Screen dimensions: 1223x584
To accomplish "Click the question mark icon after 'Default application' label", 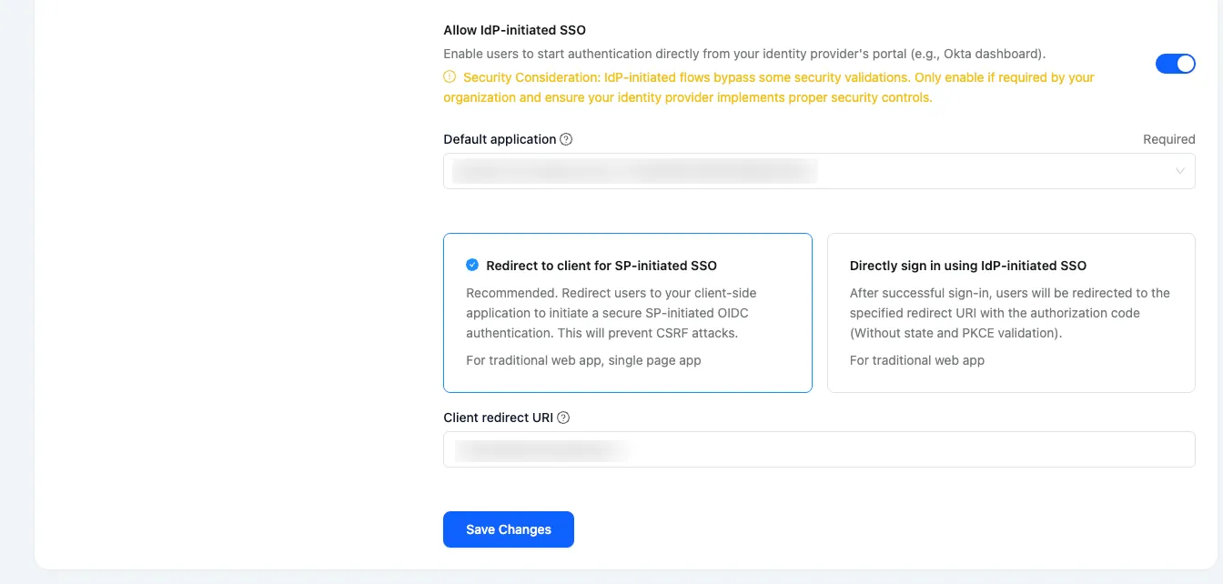I will 565,139.
